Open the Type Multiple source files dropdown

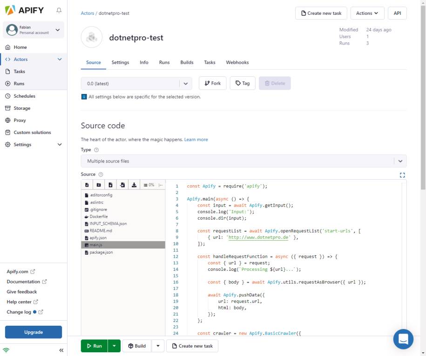pos(243,161)
